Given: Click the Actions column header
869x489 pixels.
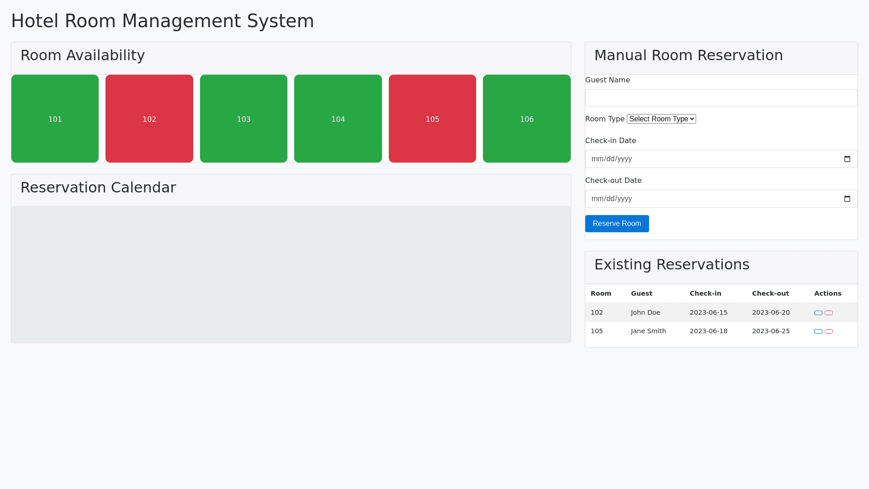Looking at the screenshot, I should (828, 293).
